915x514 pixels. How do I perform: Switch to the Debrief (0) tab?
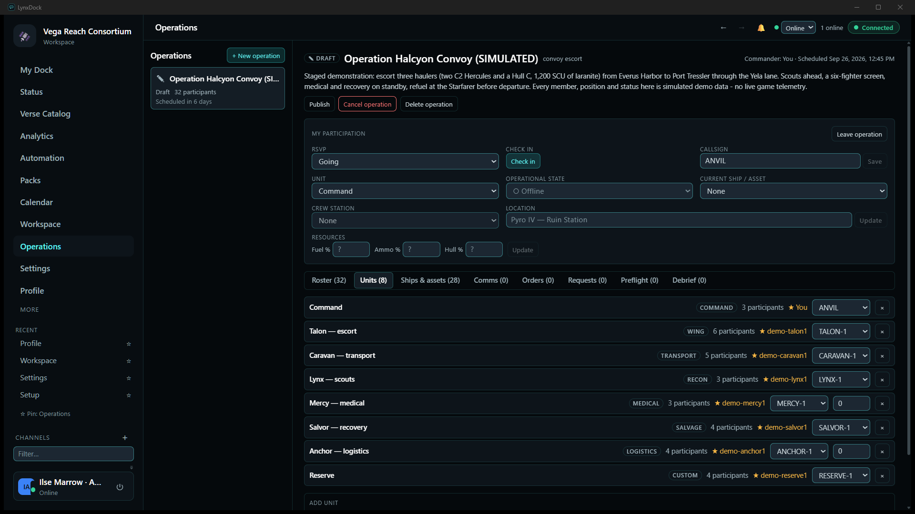(x=689, y=280)
